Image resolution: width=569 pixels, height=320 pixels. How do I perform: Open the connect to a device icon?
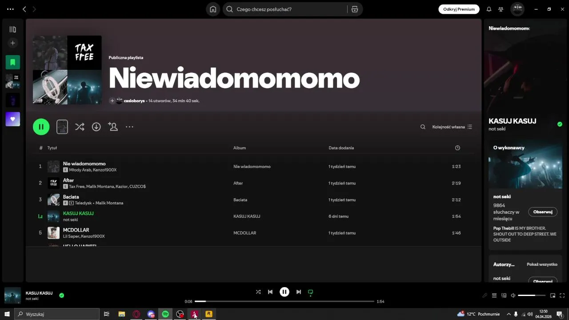click(x=504, y=296)
